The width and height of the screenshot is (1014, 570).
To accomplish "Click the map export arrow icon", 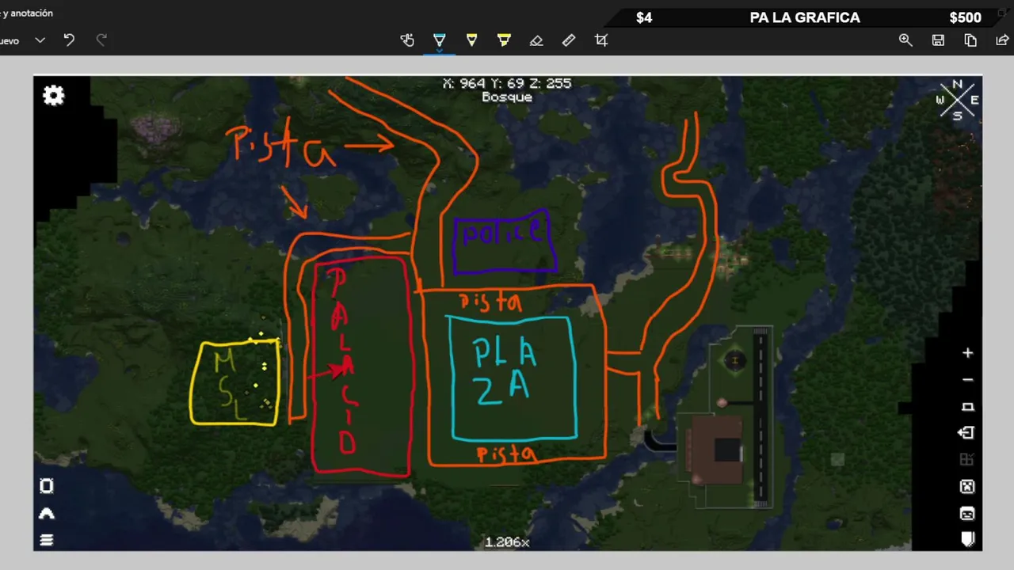I will (x=966, y=433).
